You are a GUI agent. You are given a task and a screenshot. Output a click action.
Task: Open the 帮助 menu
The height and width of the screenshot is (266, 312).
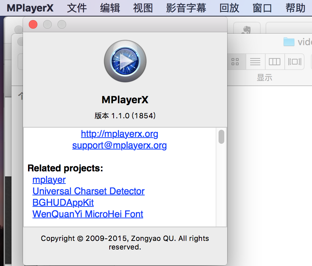click(x=295, y=8)
